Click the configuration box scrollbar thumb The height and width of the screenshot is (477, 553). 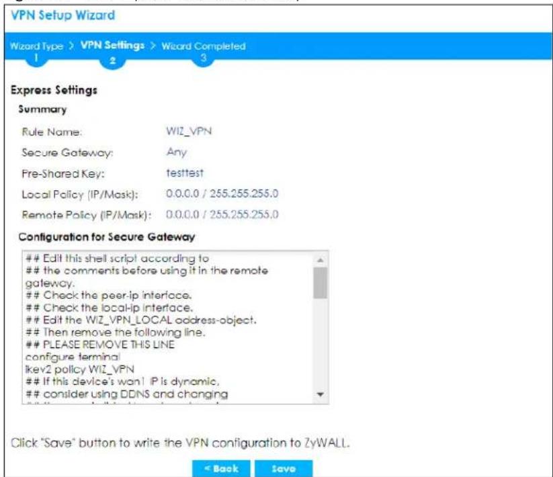[x=321, y=283]
